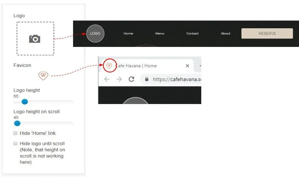Close the Cafe Havana browser tab

click(187, 66)
